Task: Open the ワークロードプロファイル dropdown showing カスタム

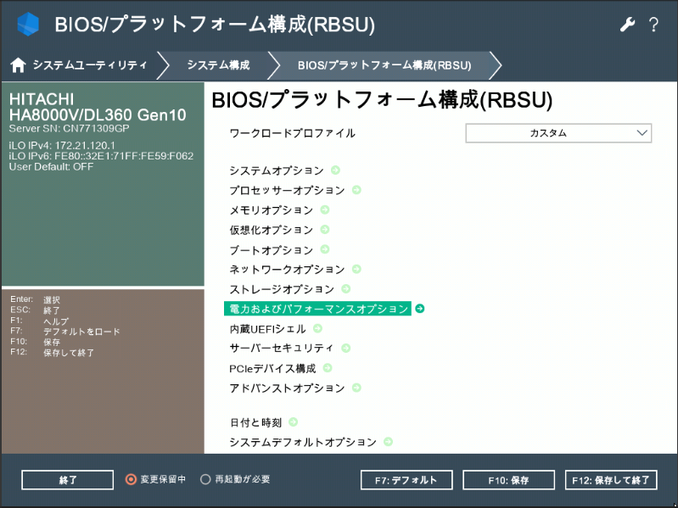Action: tap(558, 133)
